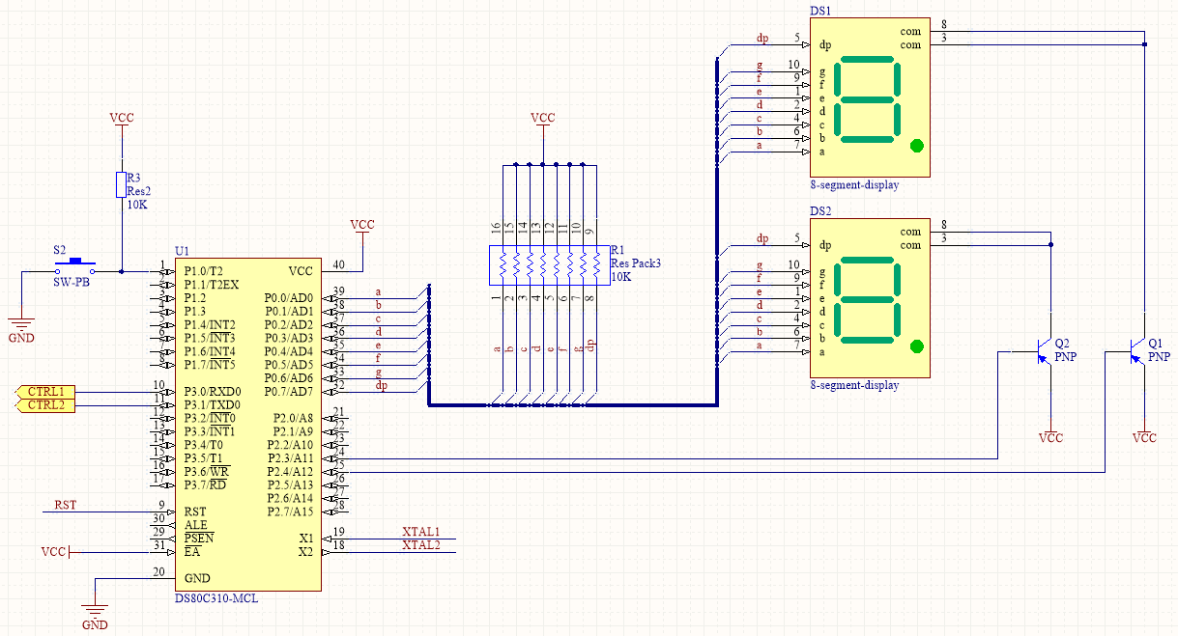Select the VCC label below Q1 transistor
Screen dimensions: 1178x636
pyautogui.click(x=1144, y=438)
